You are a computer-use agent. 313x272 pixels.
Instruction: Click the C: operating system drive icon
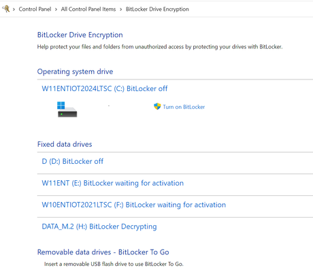tap(67, 109)
